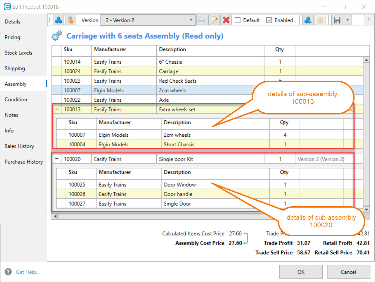Click the OK button
The width and height of the screenshot is (375, 282).
point(301,272)
